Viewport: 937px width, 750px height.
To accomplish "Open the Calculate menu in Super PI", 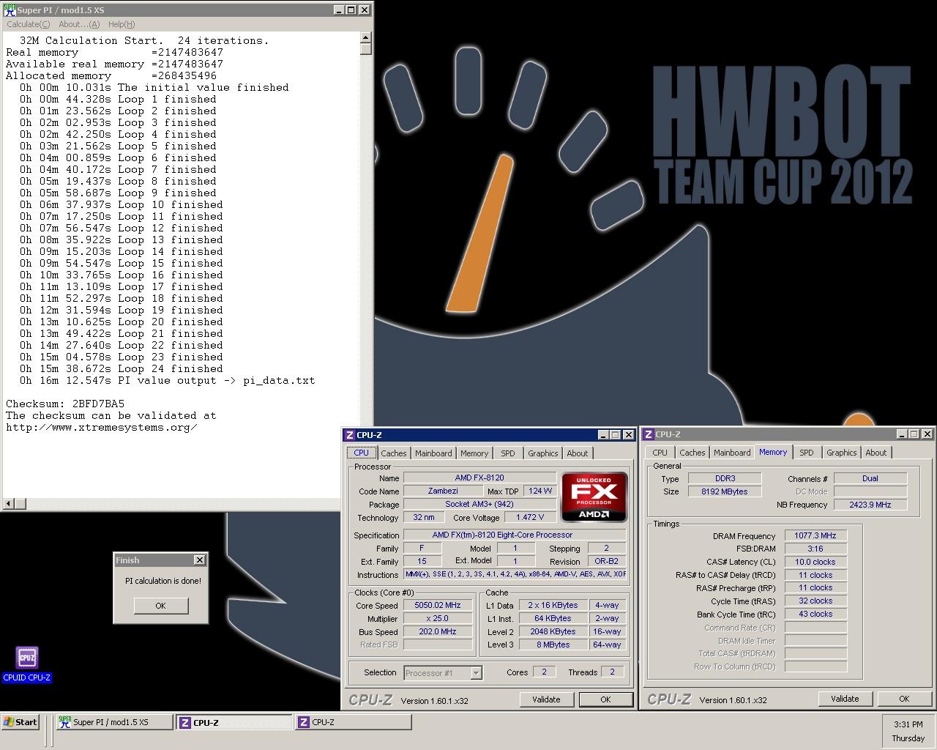I will (29, 24).
